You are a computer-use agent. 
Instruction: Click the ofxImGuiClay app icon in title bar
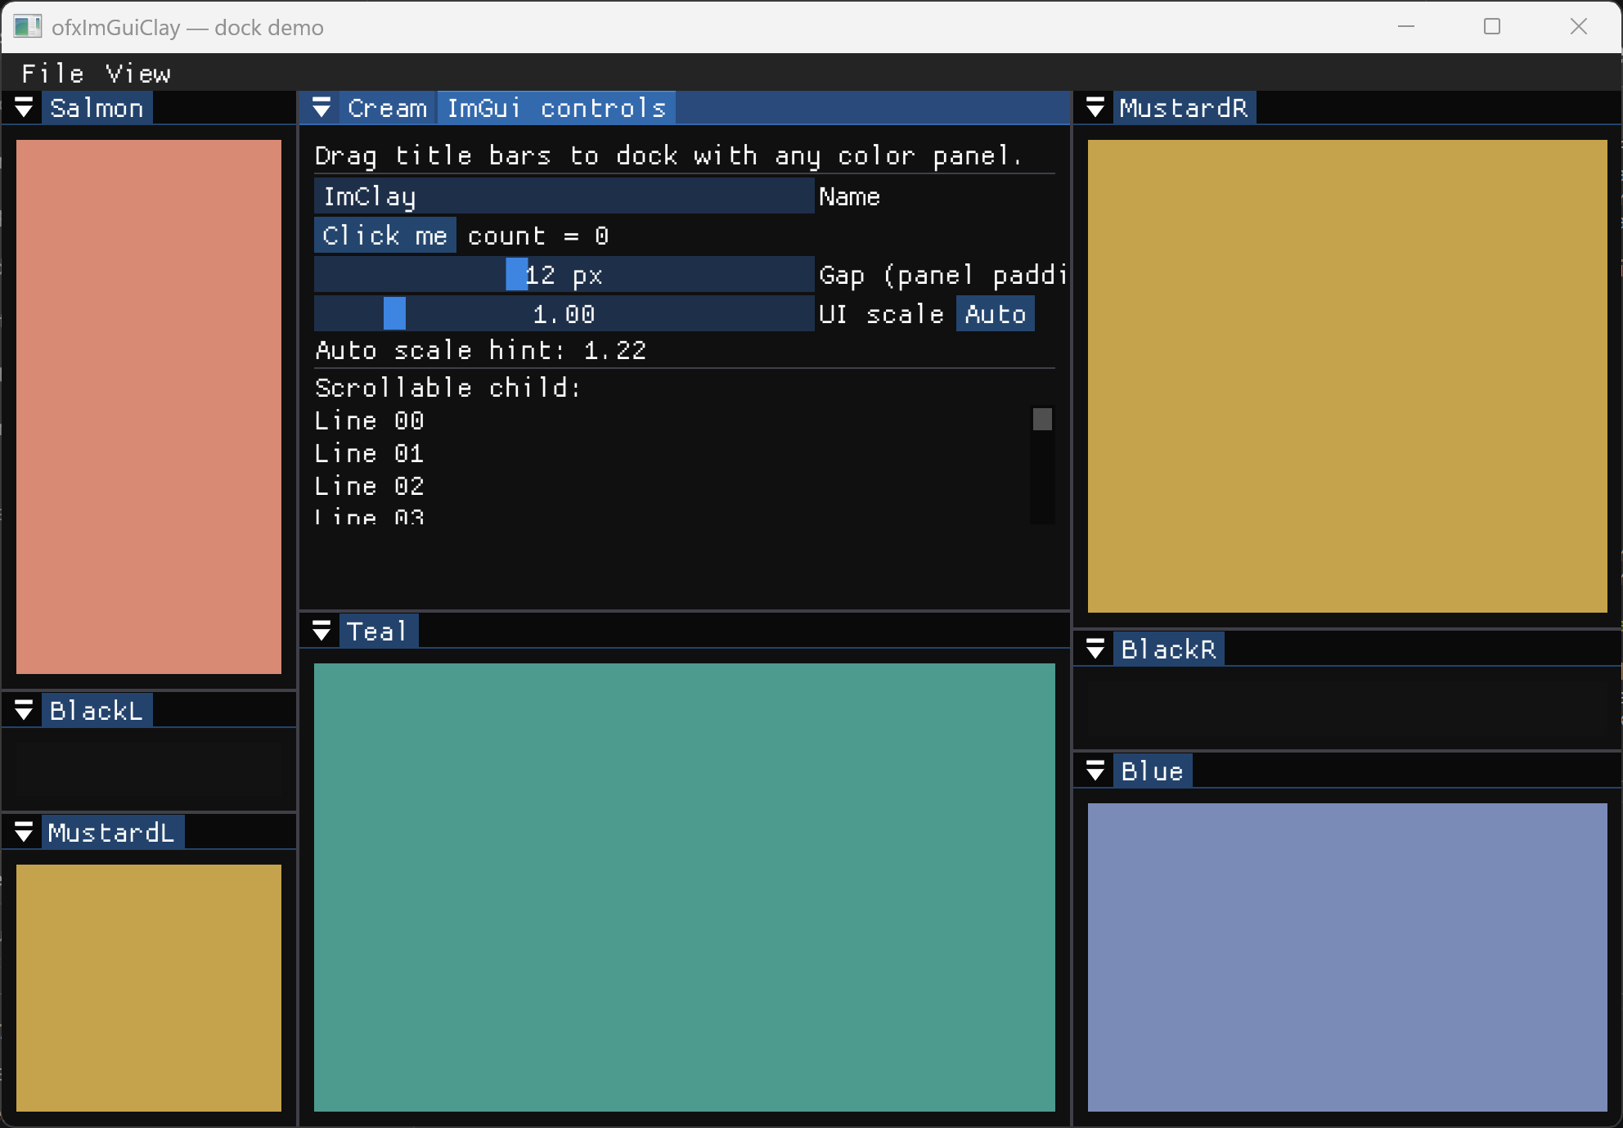[27, 27]
